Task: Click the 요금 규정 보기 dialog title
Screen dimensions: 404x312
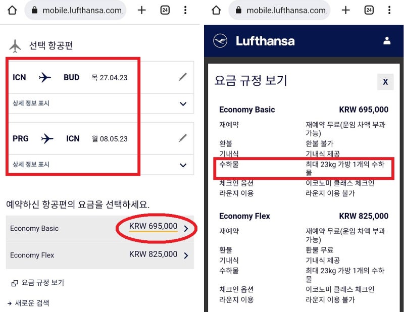Action: tap(250, 80)
